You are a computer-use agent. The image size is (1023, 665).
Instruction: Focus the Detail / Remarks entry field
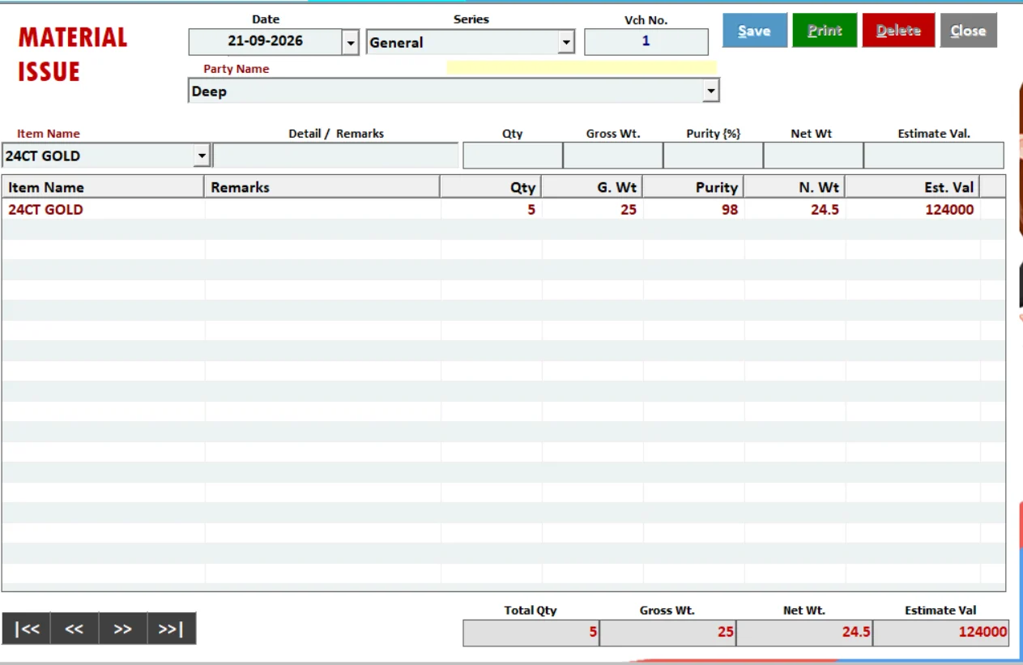click(336, 156)
